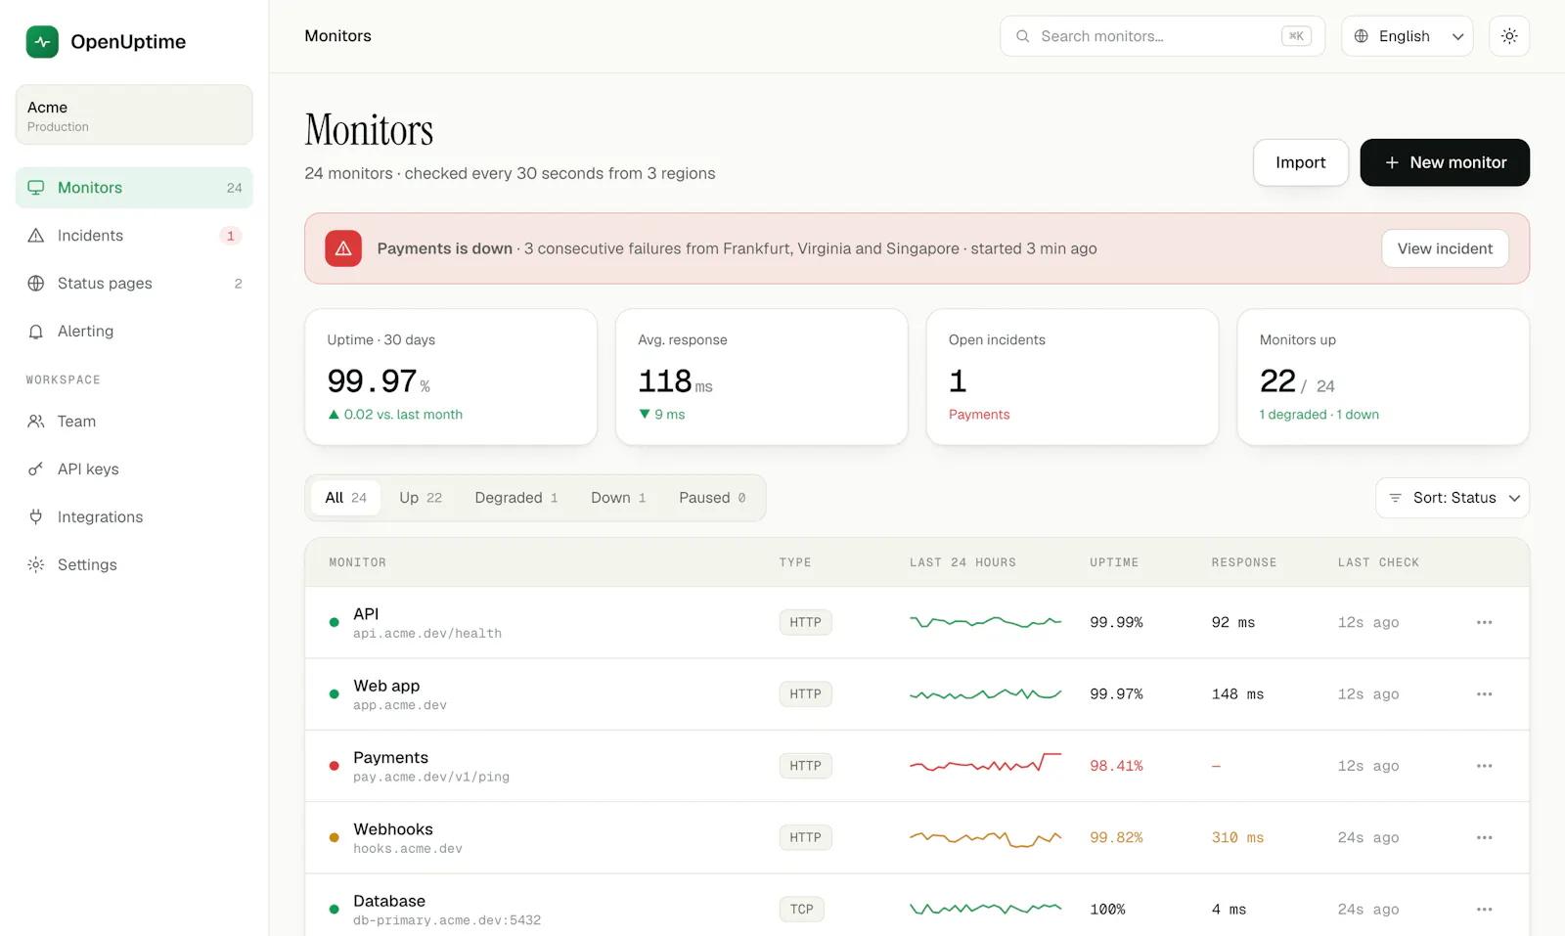Open more options for Webhooks row

tap(1484, 838)
